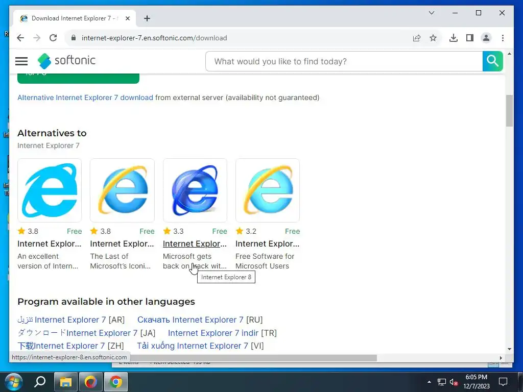The width and height of the screenshot is (523, 392).
Task: Open second IE icon with yellow ring rated 3.8
Action: pyautogui.click(x=122, y=190)
